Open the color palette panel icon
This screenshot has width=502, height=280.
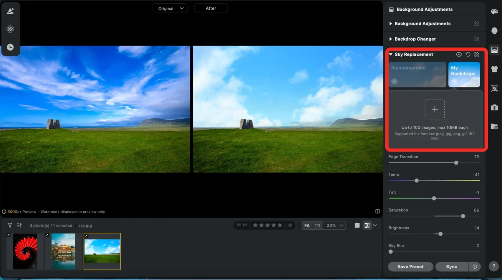494,12
